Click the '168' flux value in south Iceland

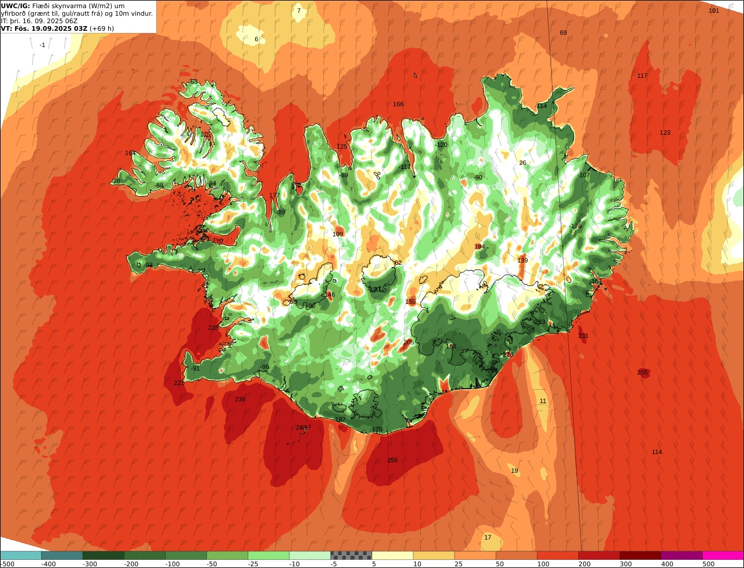(451, 347)
